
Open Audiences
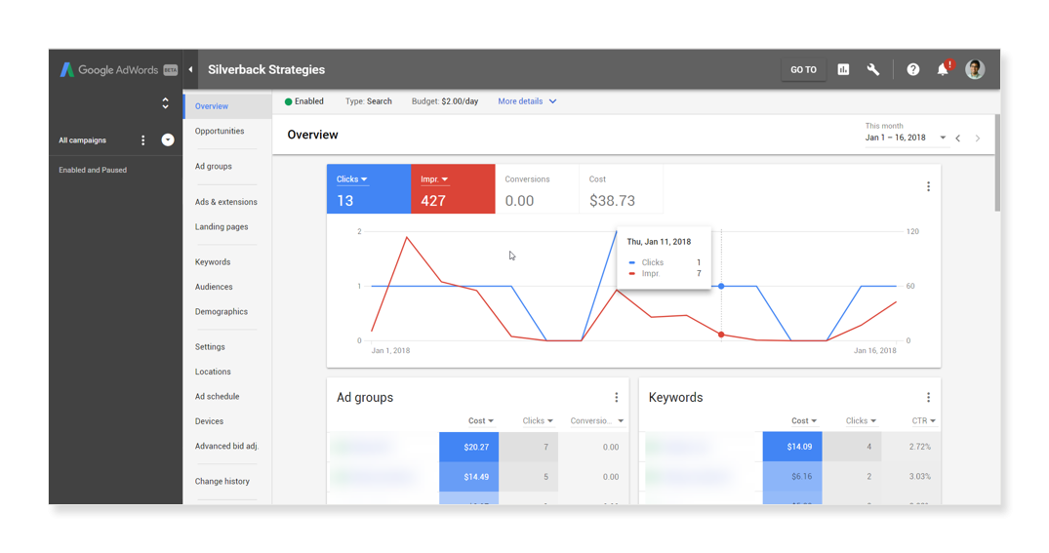[x=214, y=287]
